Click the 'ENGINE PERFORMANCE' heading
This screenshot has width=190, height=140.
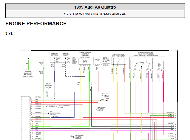tap(36, 24)
